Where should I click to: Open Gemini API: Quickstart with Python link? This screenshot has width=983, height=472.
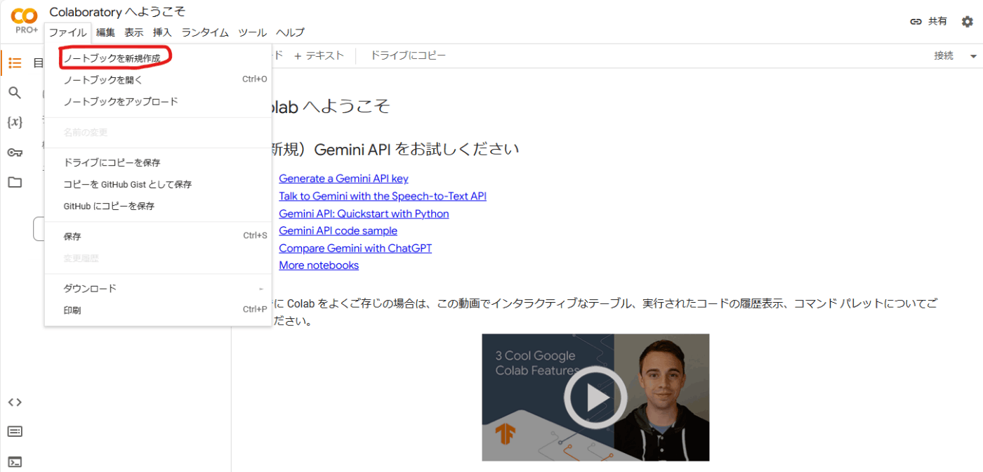point(364,214)
